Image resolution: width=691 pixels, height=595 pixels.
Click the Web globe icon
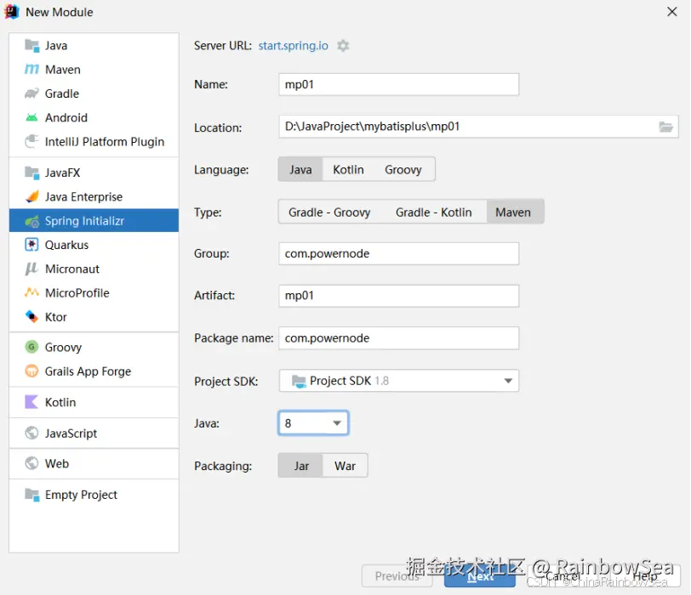(31, 463)
